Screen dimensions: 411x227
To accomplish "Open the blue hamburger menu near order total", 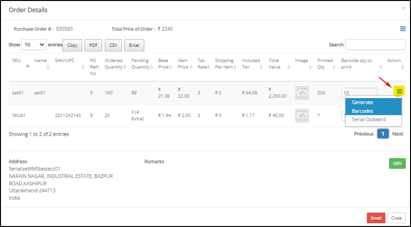I will (x=403, y=29).
